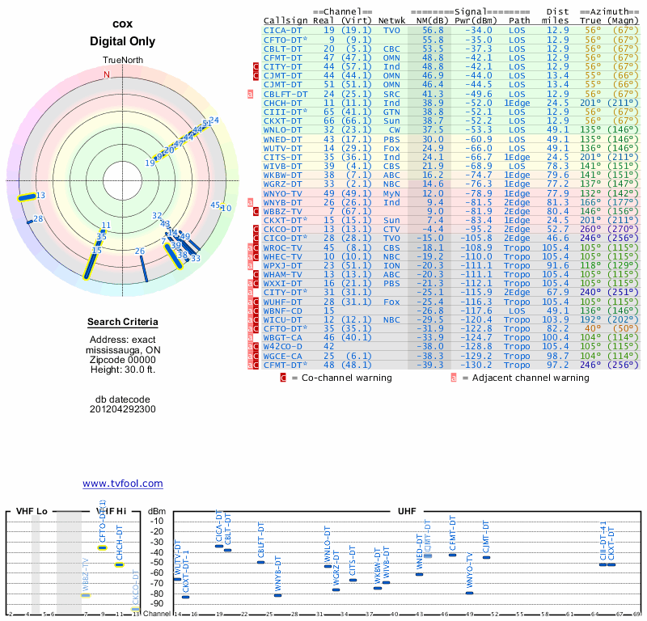Open the www.tvfool.com link

123,484
